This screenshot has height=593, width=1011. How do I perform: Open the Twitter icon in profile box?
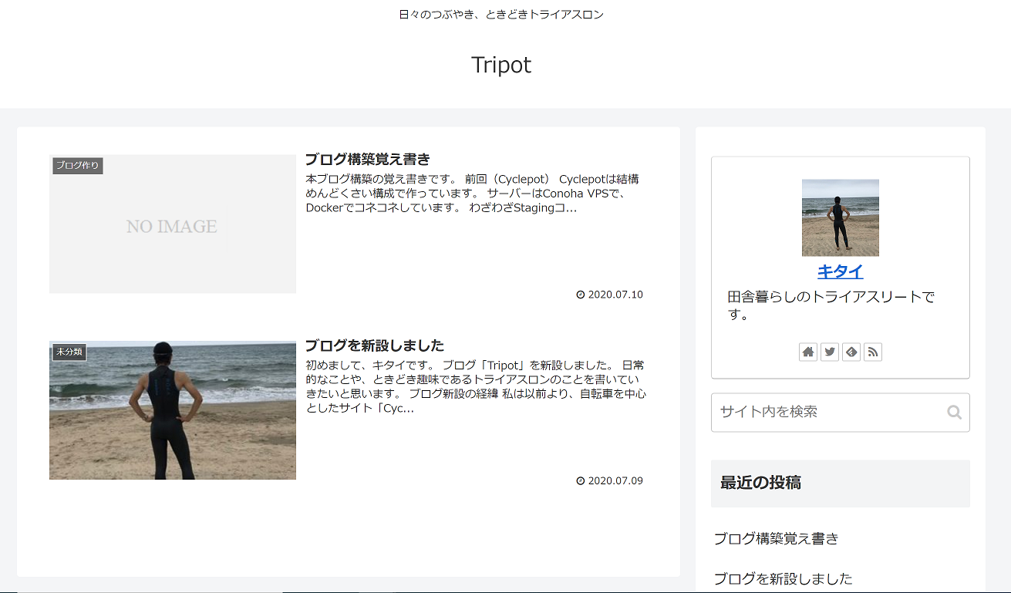click(830, 352)
